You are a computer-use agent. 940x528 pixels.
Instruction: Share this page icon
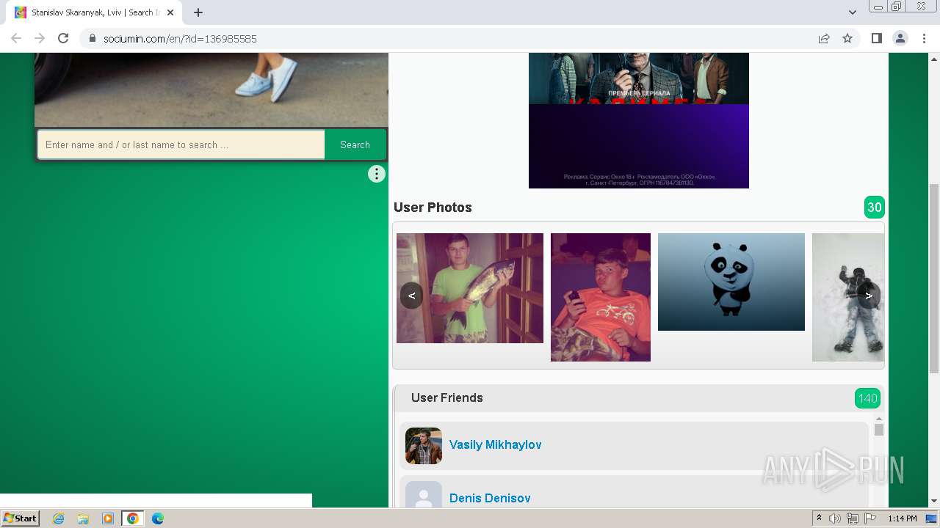[x=824, y=38]
